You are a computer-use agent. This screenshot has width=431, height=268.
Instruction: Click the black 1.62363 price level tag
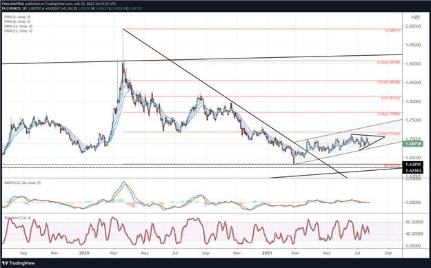(413, 171)
